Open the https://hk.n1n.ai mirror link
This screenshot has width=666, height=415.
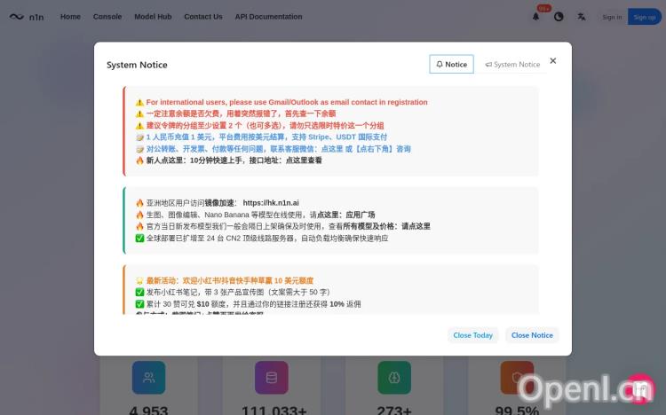pyautogui.click(x=271, y=202)
